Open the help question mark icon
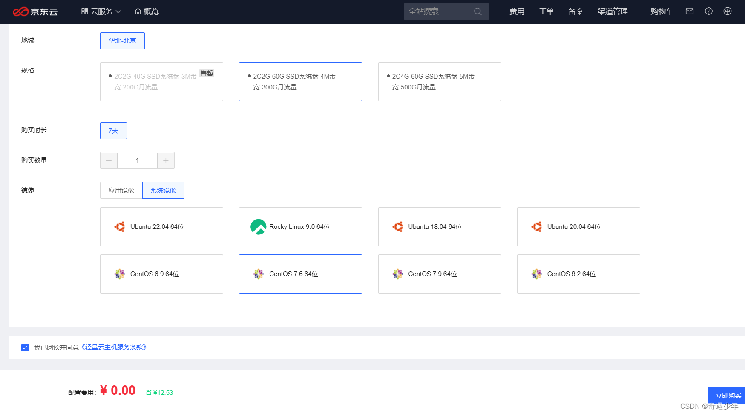Screen dimensions: 745x414 click(x=709, y=11)
